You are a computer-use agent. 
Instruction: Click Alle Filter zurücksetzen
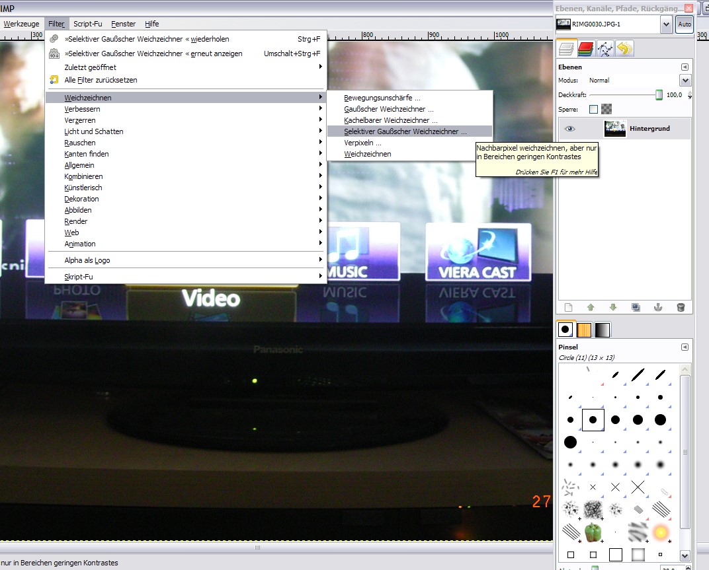pos(101,80)
